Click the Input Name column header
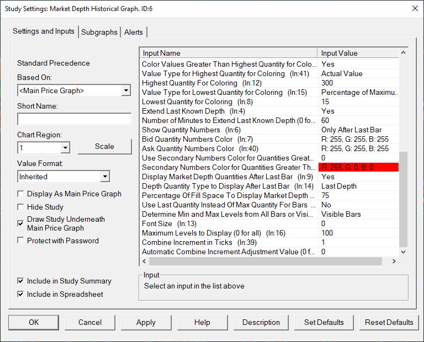Viewport: 424px width, 342px height. pos(229,53)
